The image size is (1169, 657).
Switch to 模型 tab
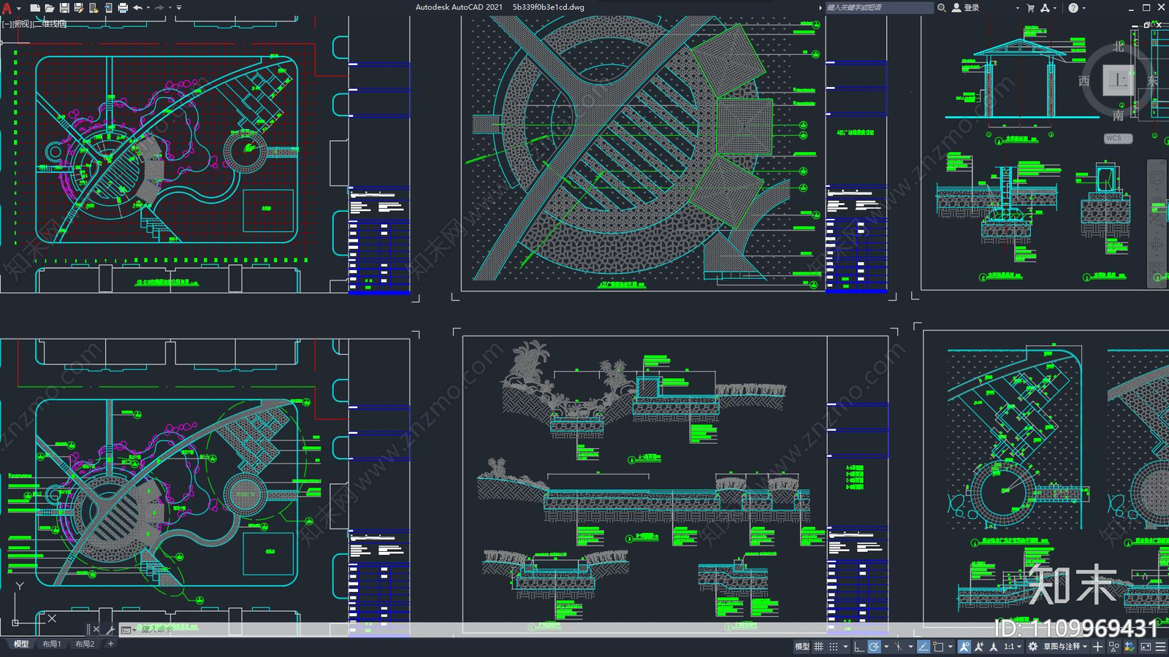point(21,644)
